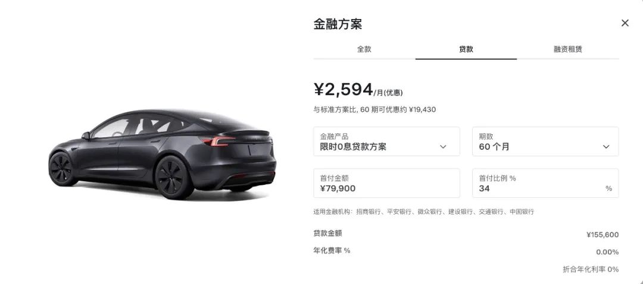Click the 适用金融机构 bank list text
This screenshot has height=284, width=643.
coord(424,212)
